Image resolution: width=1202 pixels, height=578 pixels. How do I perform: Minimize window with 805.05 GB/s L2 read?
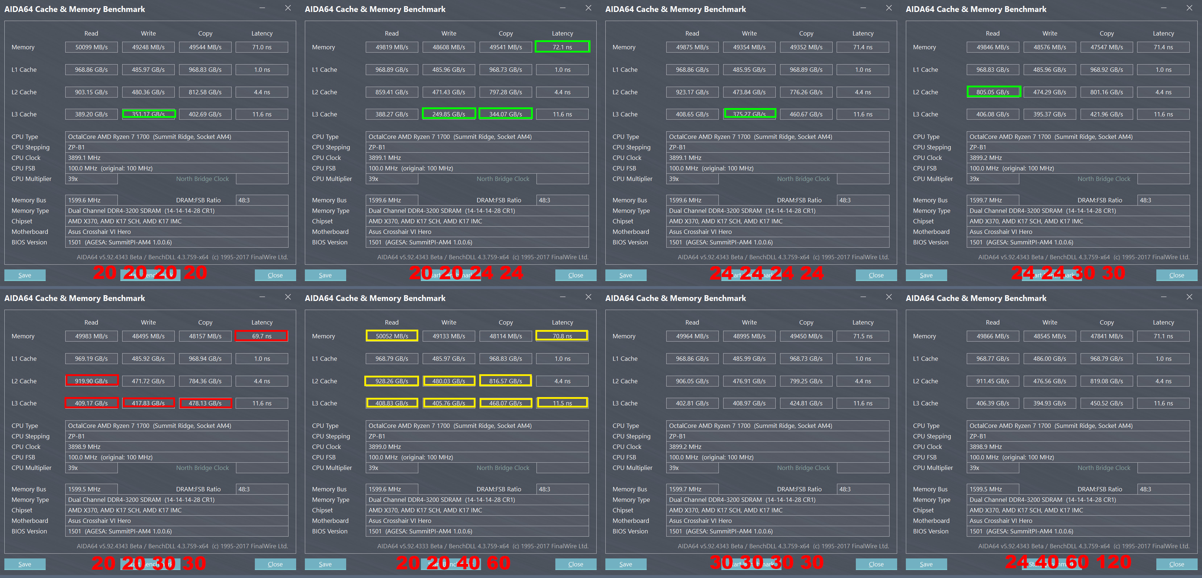tap(1163, 8)
